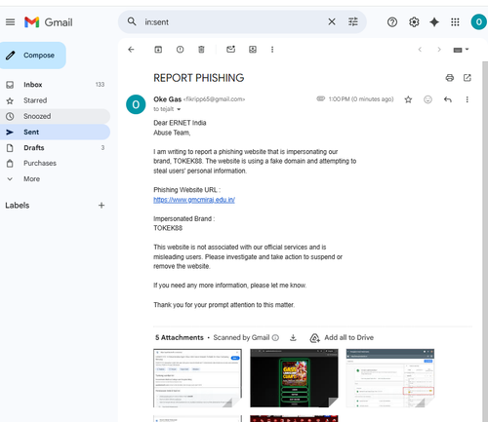Open the Snoozed folder
This screenshot has width=488, height=422.
point(55,116)
